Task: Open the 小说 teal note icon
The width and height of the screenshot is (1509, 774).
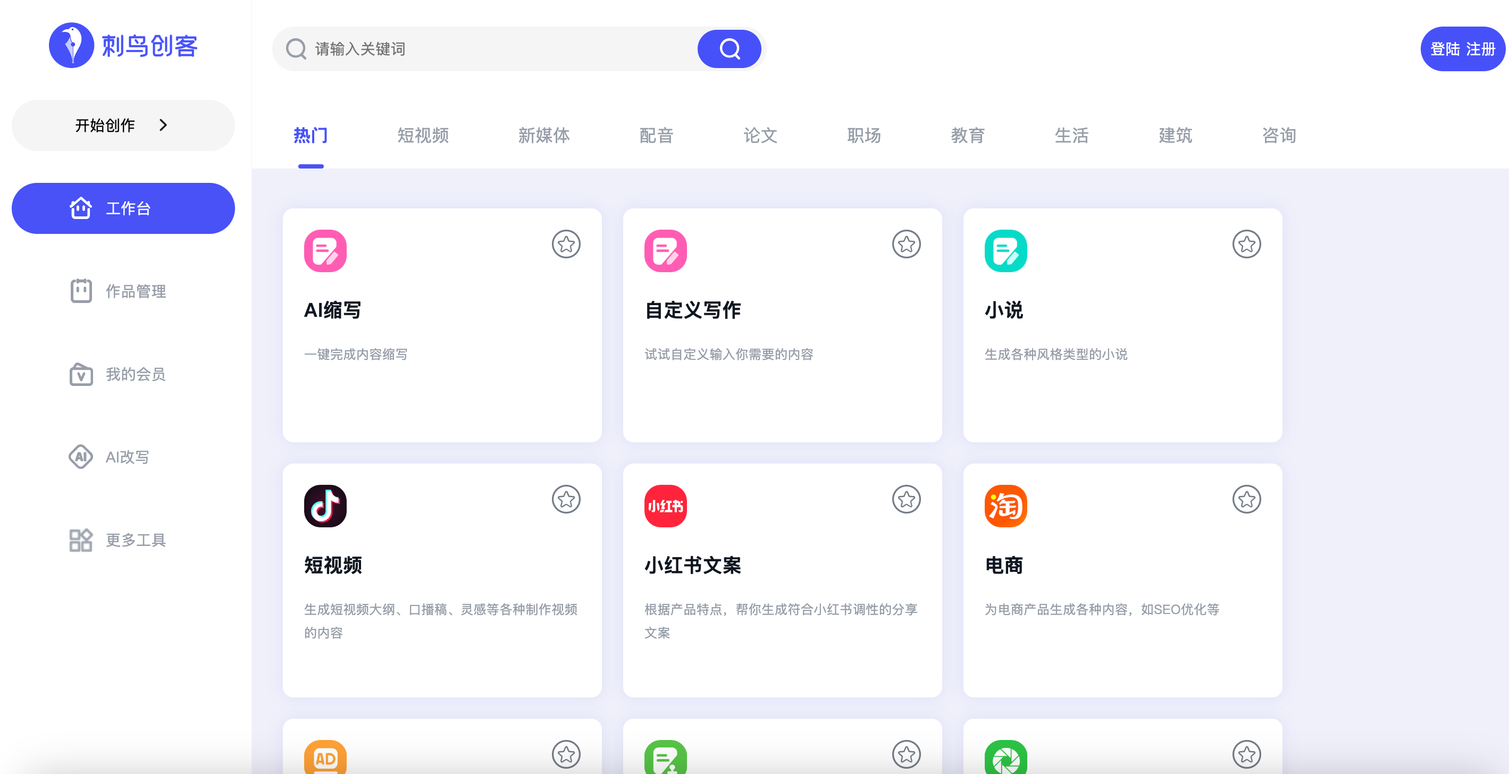Action: click(x=1006, y=250)
